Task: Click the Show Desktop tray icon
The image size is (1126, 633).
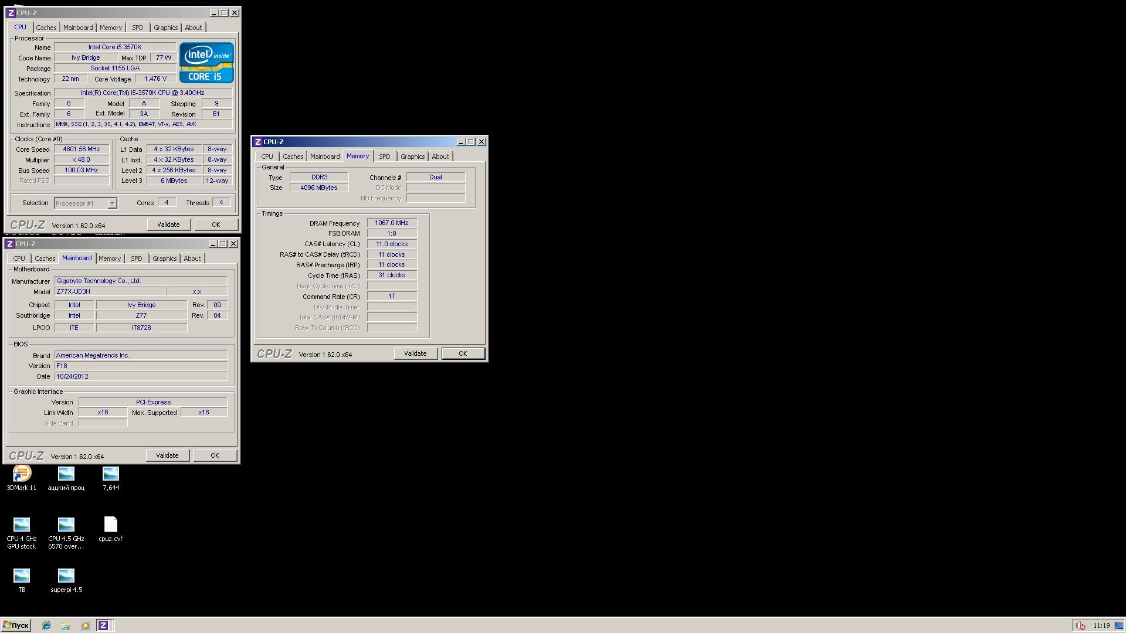Action: tap(1118, 625)
